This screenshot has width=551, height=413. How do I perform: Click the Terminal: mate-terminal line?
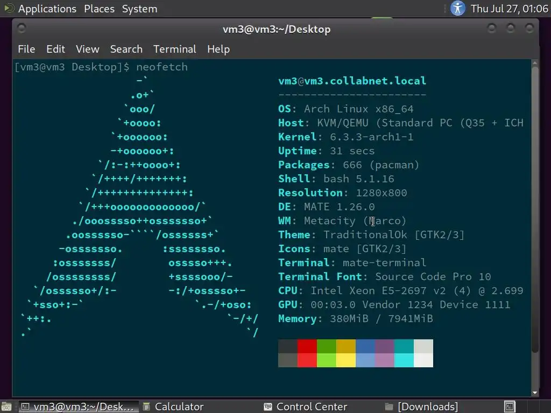pos(352,262)
